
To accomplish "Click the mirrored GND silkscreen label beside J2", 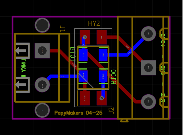I will tap(163, 70).
